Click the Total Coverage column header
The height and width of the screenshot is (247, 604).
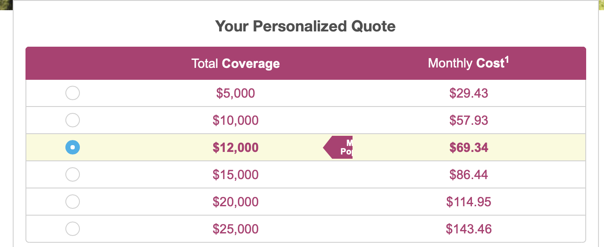[x=236, y=64]
